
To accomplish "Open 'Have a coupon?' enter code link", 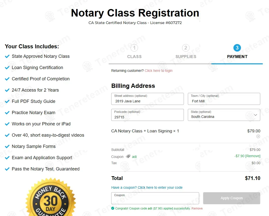I will tap(147, 187).
